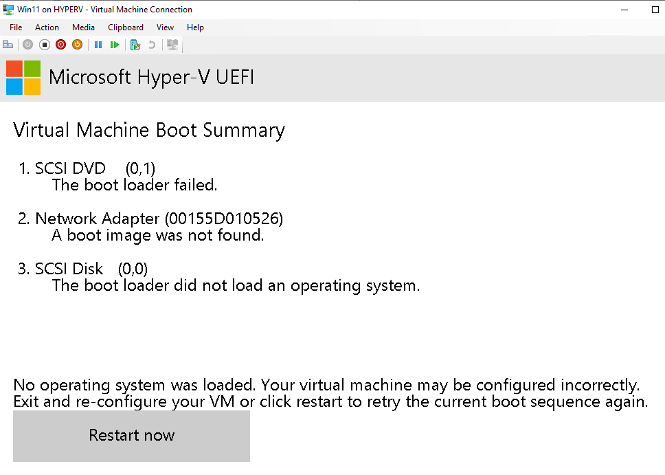Open the File menu

pos(16,27)
